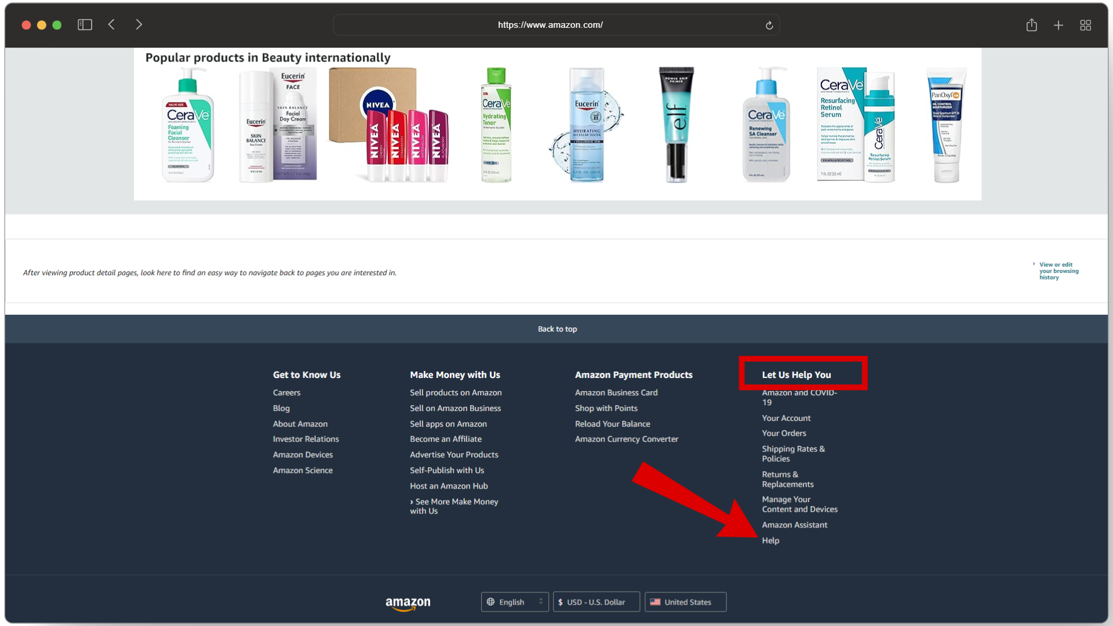Go forward with the forward arrow

point(139,25)
